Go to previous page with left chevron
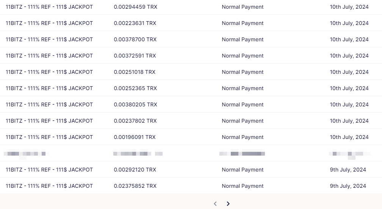The image size is (382, 209). pyautogui.click(x=215, y=204)
